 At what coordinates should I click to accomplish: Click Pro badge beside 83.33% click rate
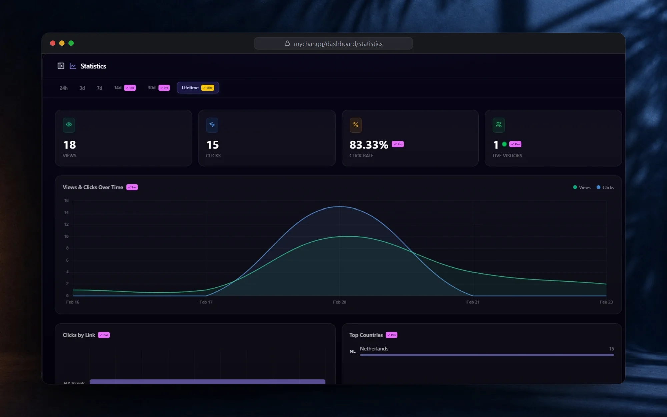pos(398,144)
